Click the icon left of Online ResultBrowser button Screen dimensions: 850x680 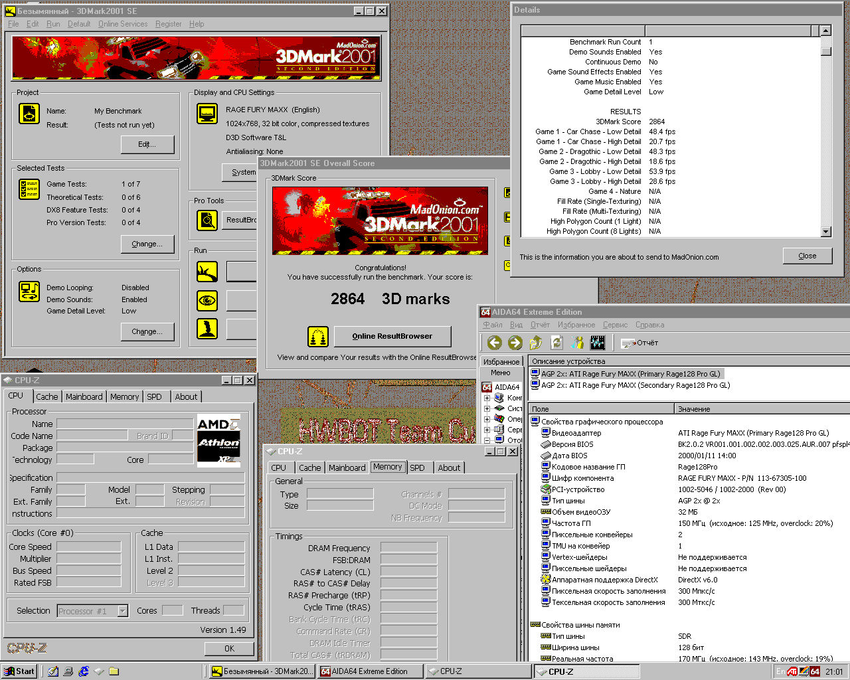tap(318, 337)
